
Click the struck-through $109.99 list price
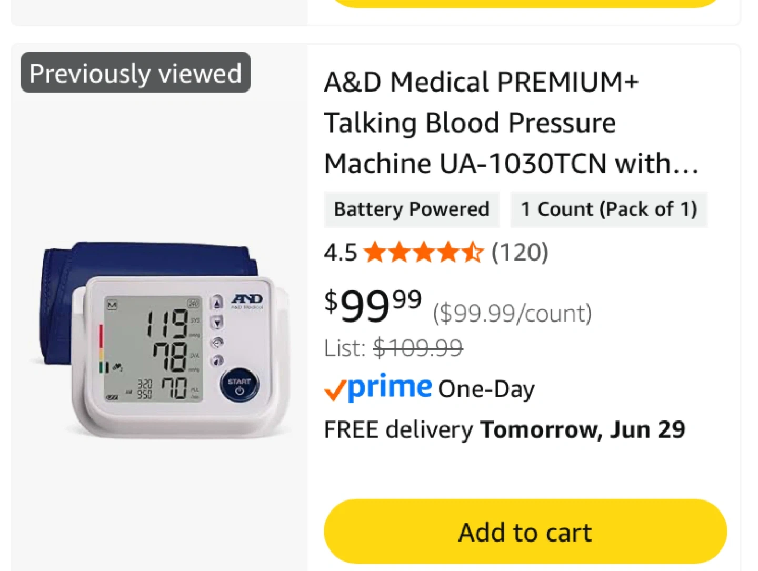coord(418,348)
